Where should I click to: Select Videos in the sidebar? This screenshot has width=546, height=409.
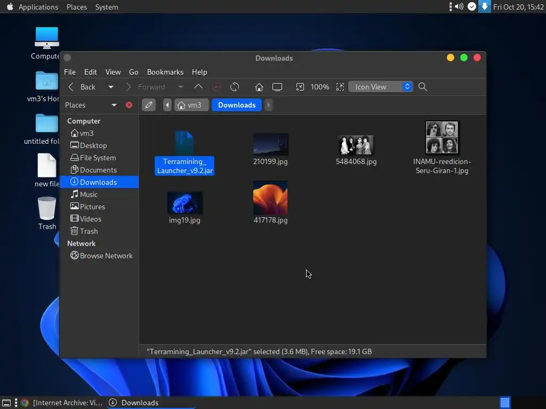pyautogui.click(x=99, y=219)
